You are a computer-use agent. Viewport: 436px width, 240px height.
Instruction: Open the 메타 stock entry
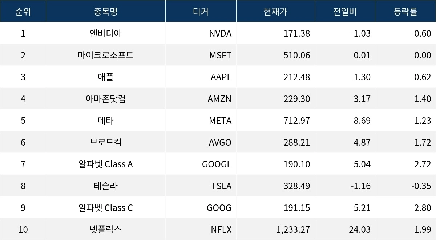(x=105, y=121)
